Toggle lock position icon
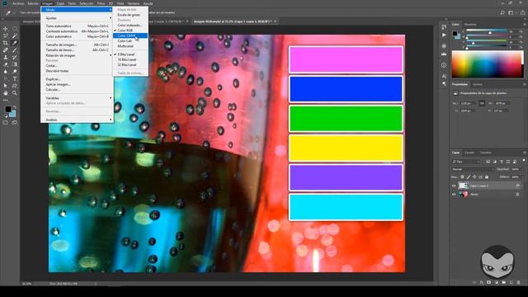 474,177
